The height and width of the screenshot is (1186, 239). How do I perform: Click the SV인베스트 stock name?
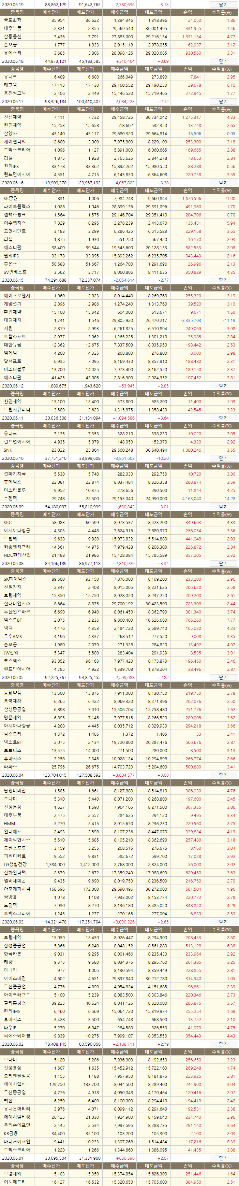15,272
